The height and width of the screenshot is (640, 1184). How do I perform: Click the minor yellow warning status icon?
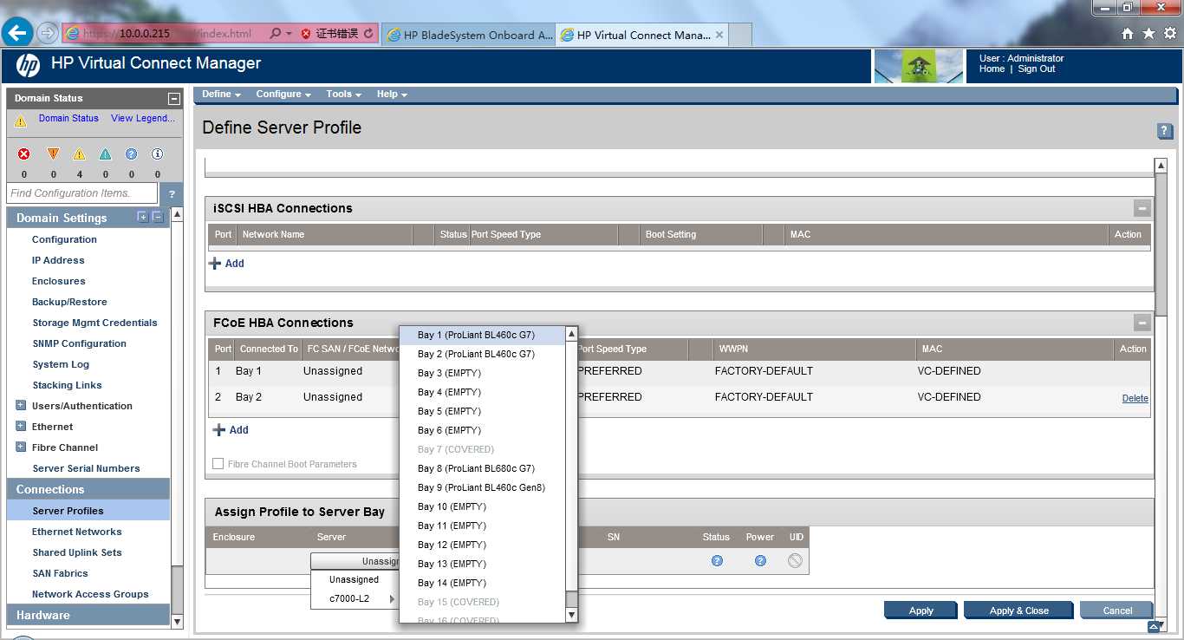coord(79,153)
